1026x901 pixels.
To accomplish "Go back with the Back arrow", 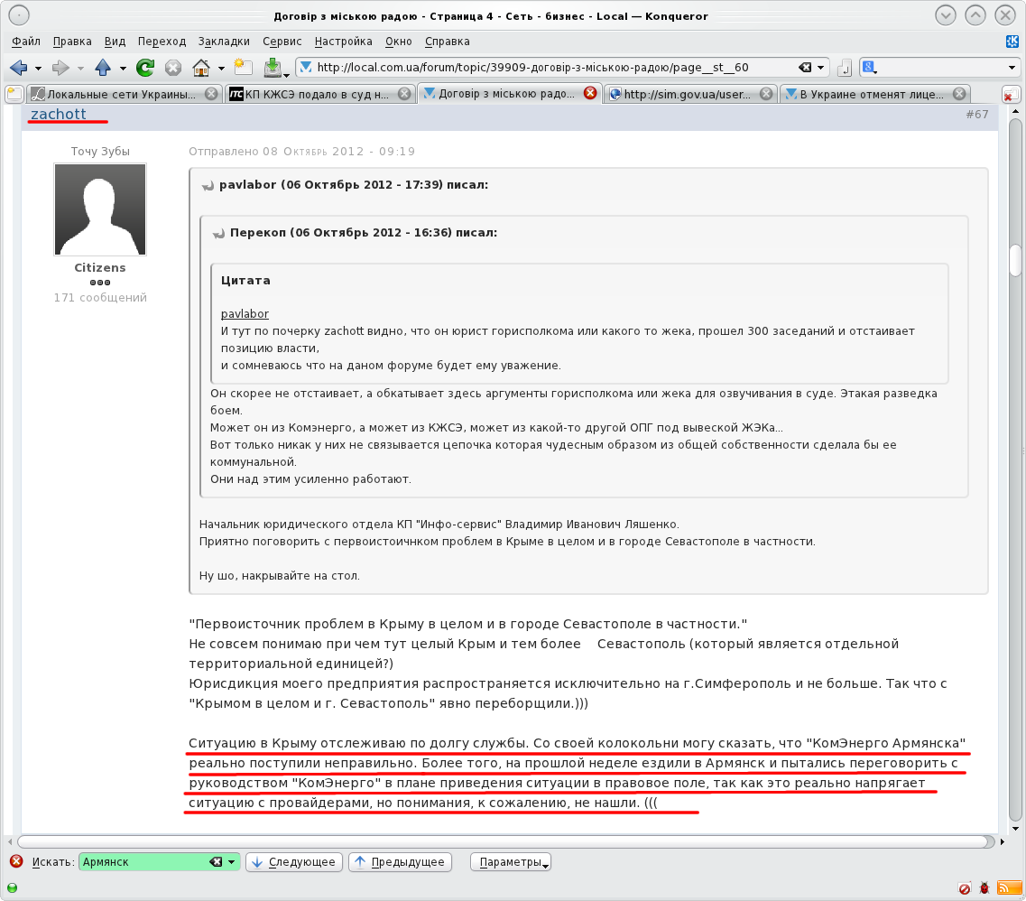I will 18,68.
